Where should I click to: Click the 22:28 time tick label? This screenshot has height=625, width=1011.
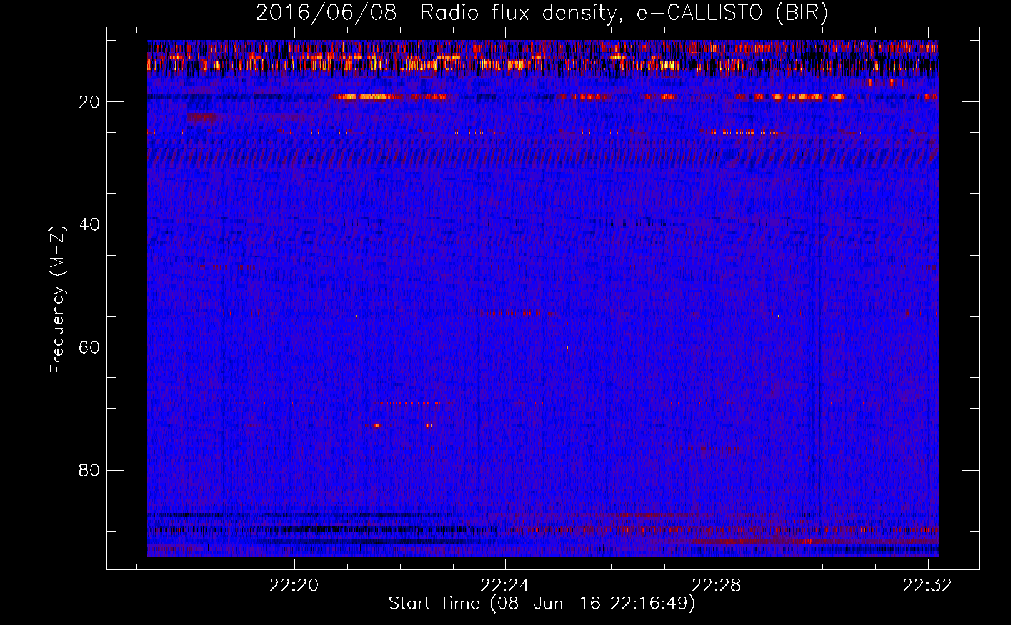point(717,585)
